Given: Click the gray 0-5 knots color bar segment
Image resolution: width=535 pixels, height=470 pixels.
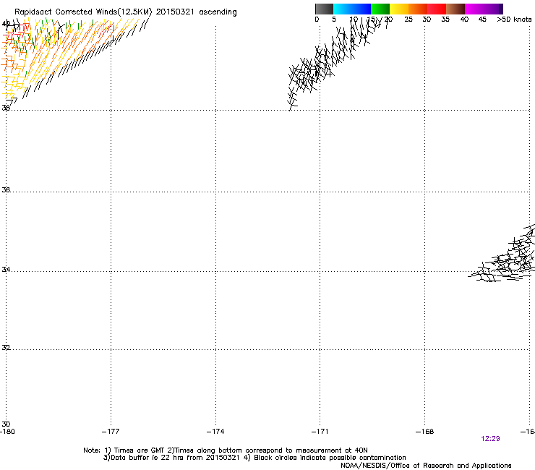Looking at the screenshot, I should point(324,9).
